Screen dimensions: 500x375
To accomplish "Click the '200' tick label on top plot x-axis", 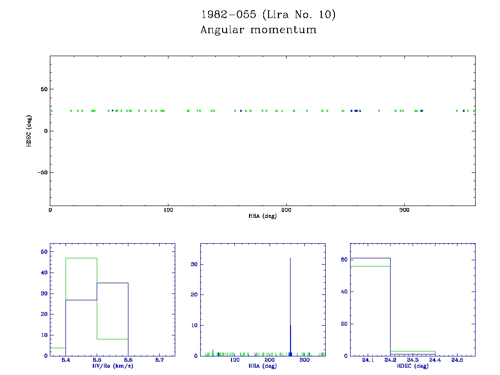I will (286, 210).
